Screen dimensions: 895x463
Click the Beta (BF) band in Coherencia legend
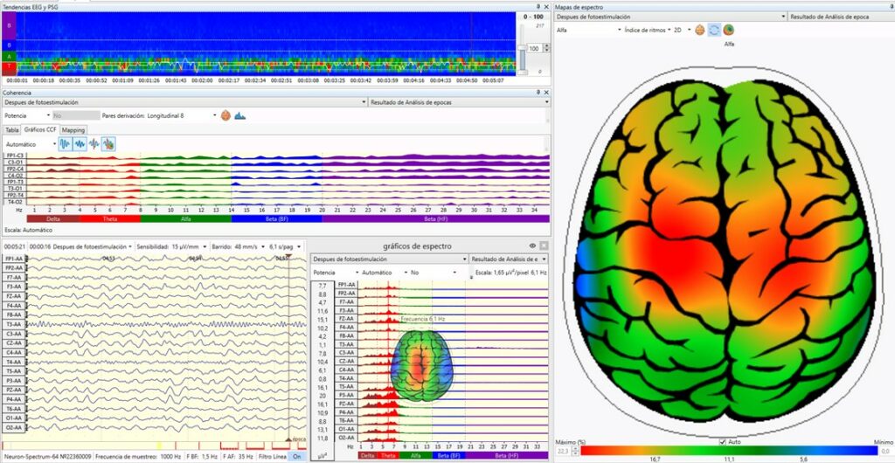(x=276, y=218)
